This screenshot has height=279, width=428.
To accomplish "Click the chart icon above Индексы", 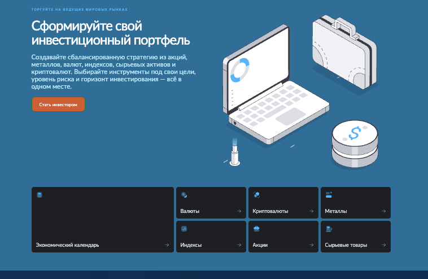I will (x=184, y=229).
